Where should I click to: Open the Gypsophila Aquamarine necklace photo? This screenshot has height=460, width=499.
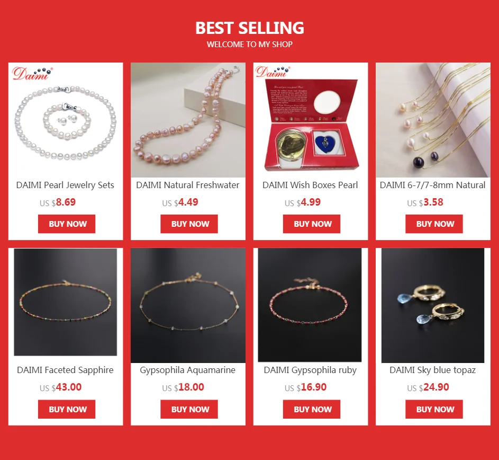click(188, 305)
